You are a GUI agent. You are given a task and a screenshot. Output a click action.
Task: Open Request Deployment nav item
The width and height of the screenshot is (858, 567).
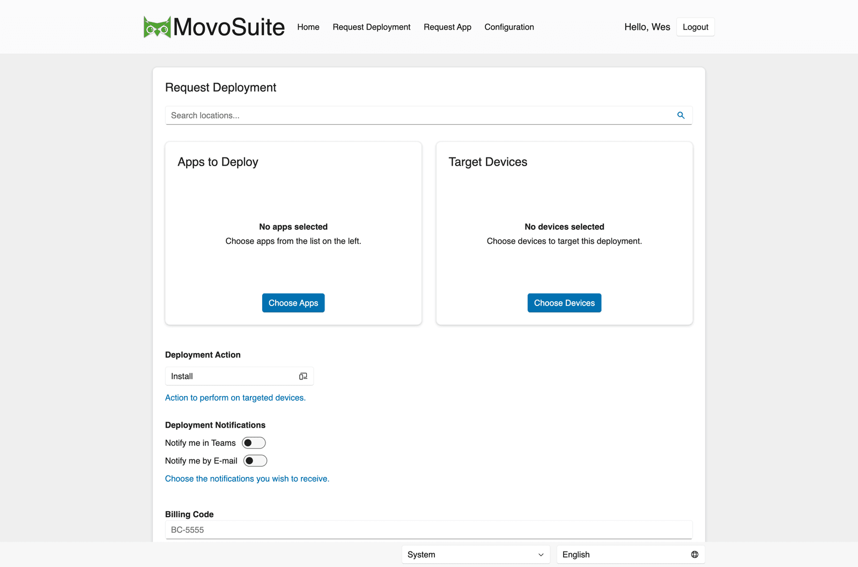[372, 27]
